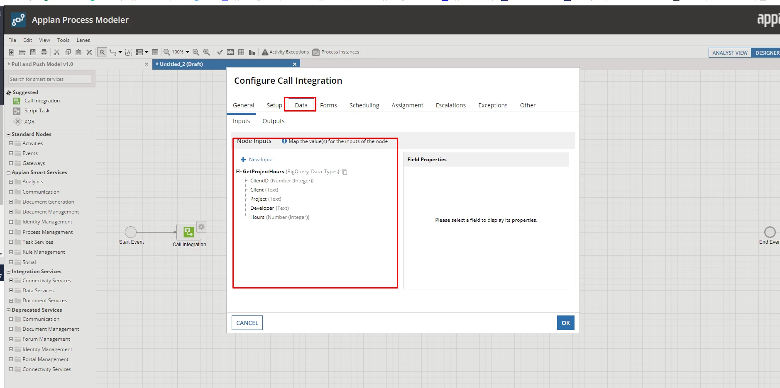Click the four-pane table toolbar icon
The height and width of the screenshot is (388, 780).
coord(241,52)
